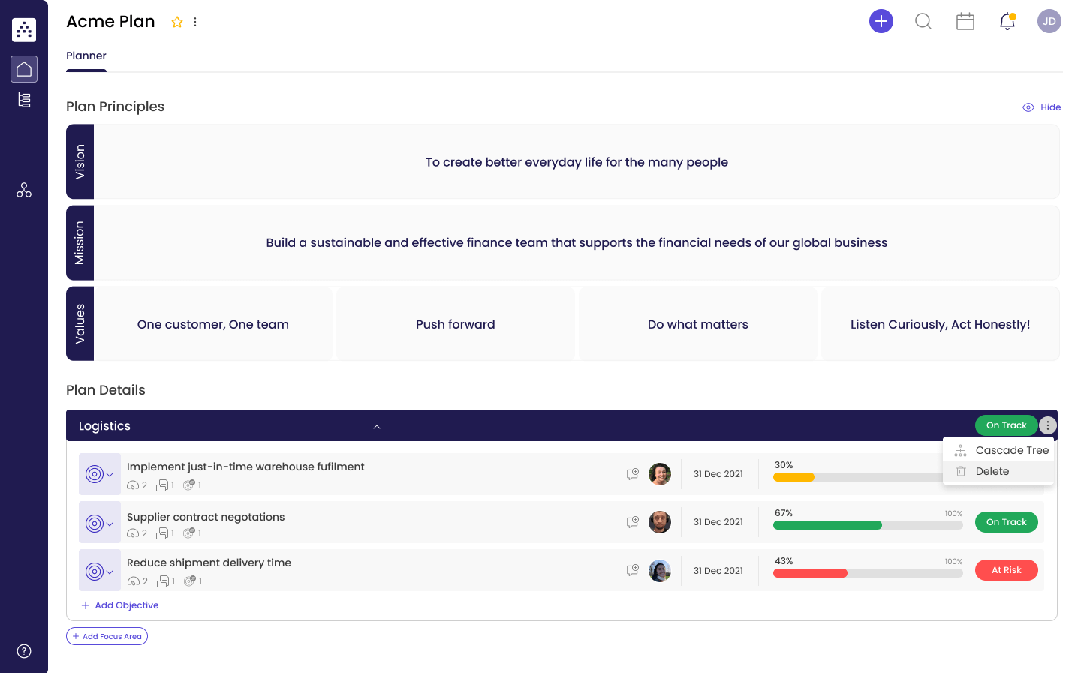Click the Add Focus Area button
1081x673 pixels.
pyautogui.click(x=107, y=636)
